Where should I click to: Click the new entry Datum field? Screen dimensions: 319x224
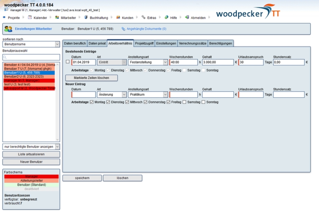[83, 95]
